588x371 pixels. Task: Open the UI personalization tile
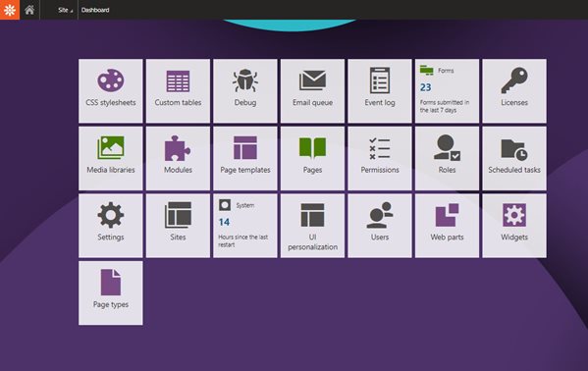[312, 226]
